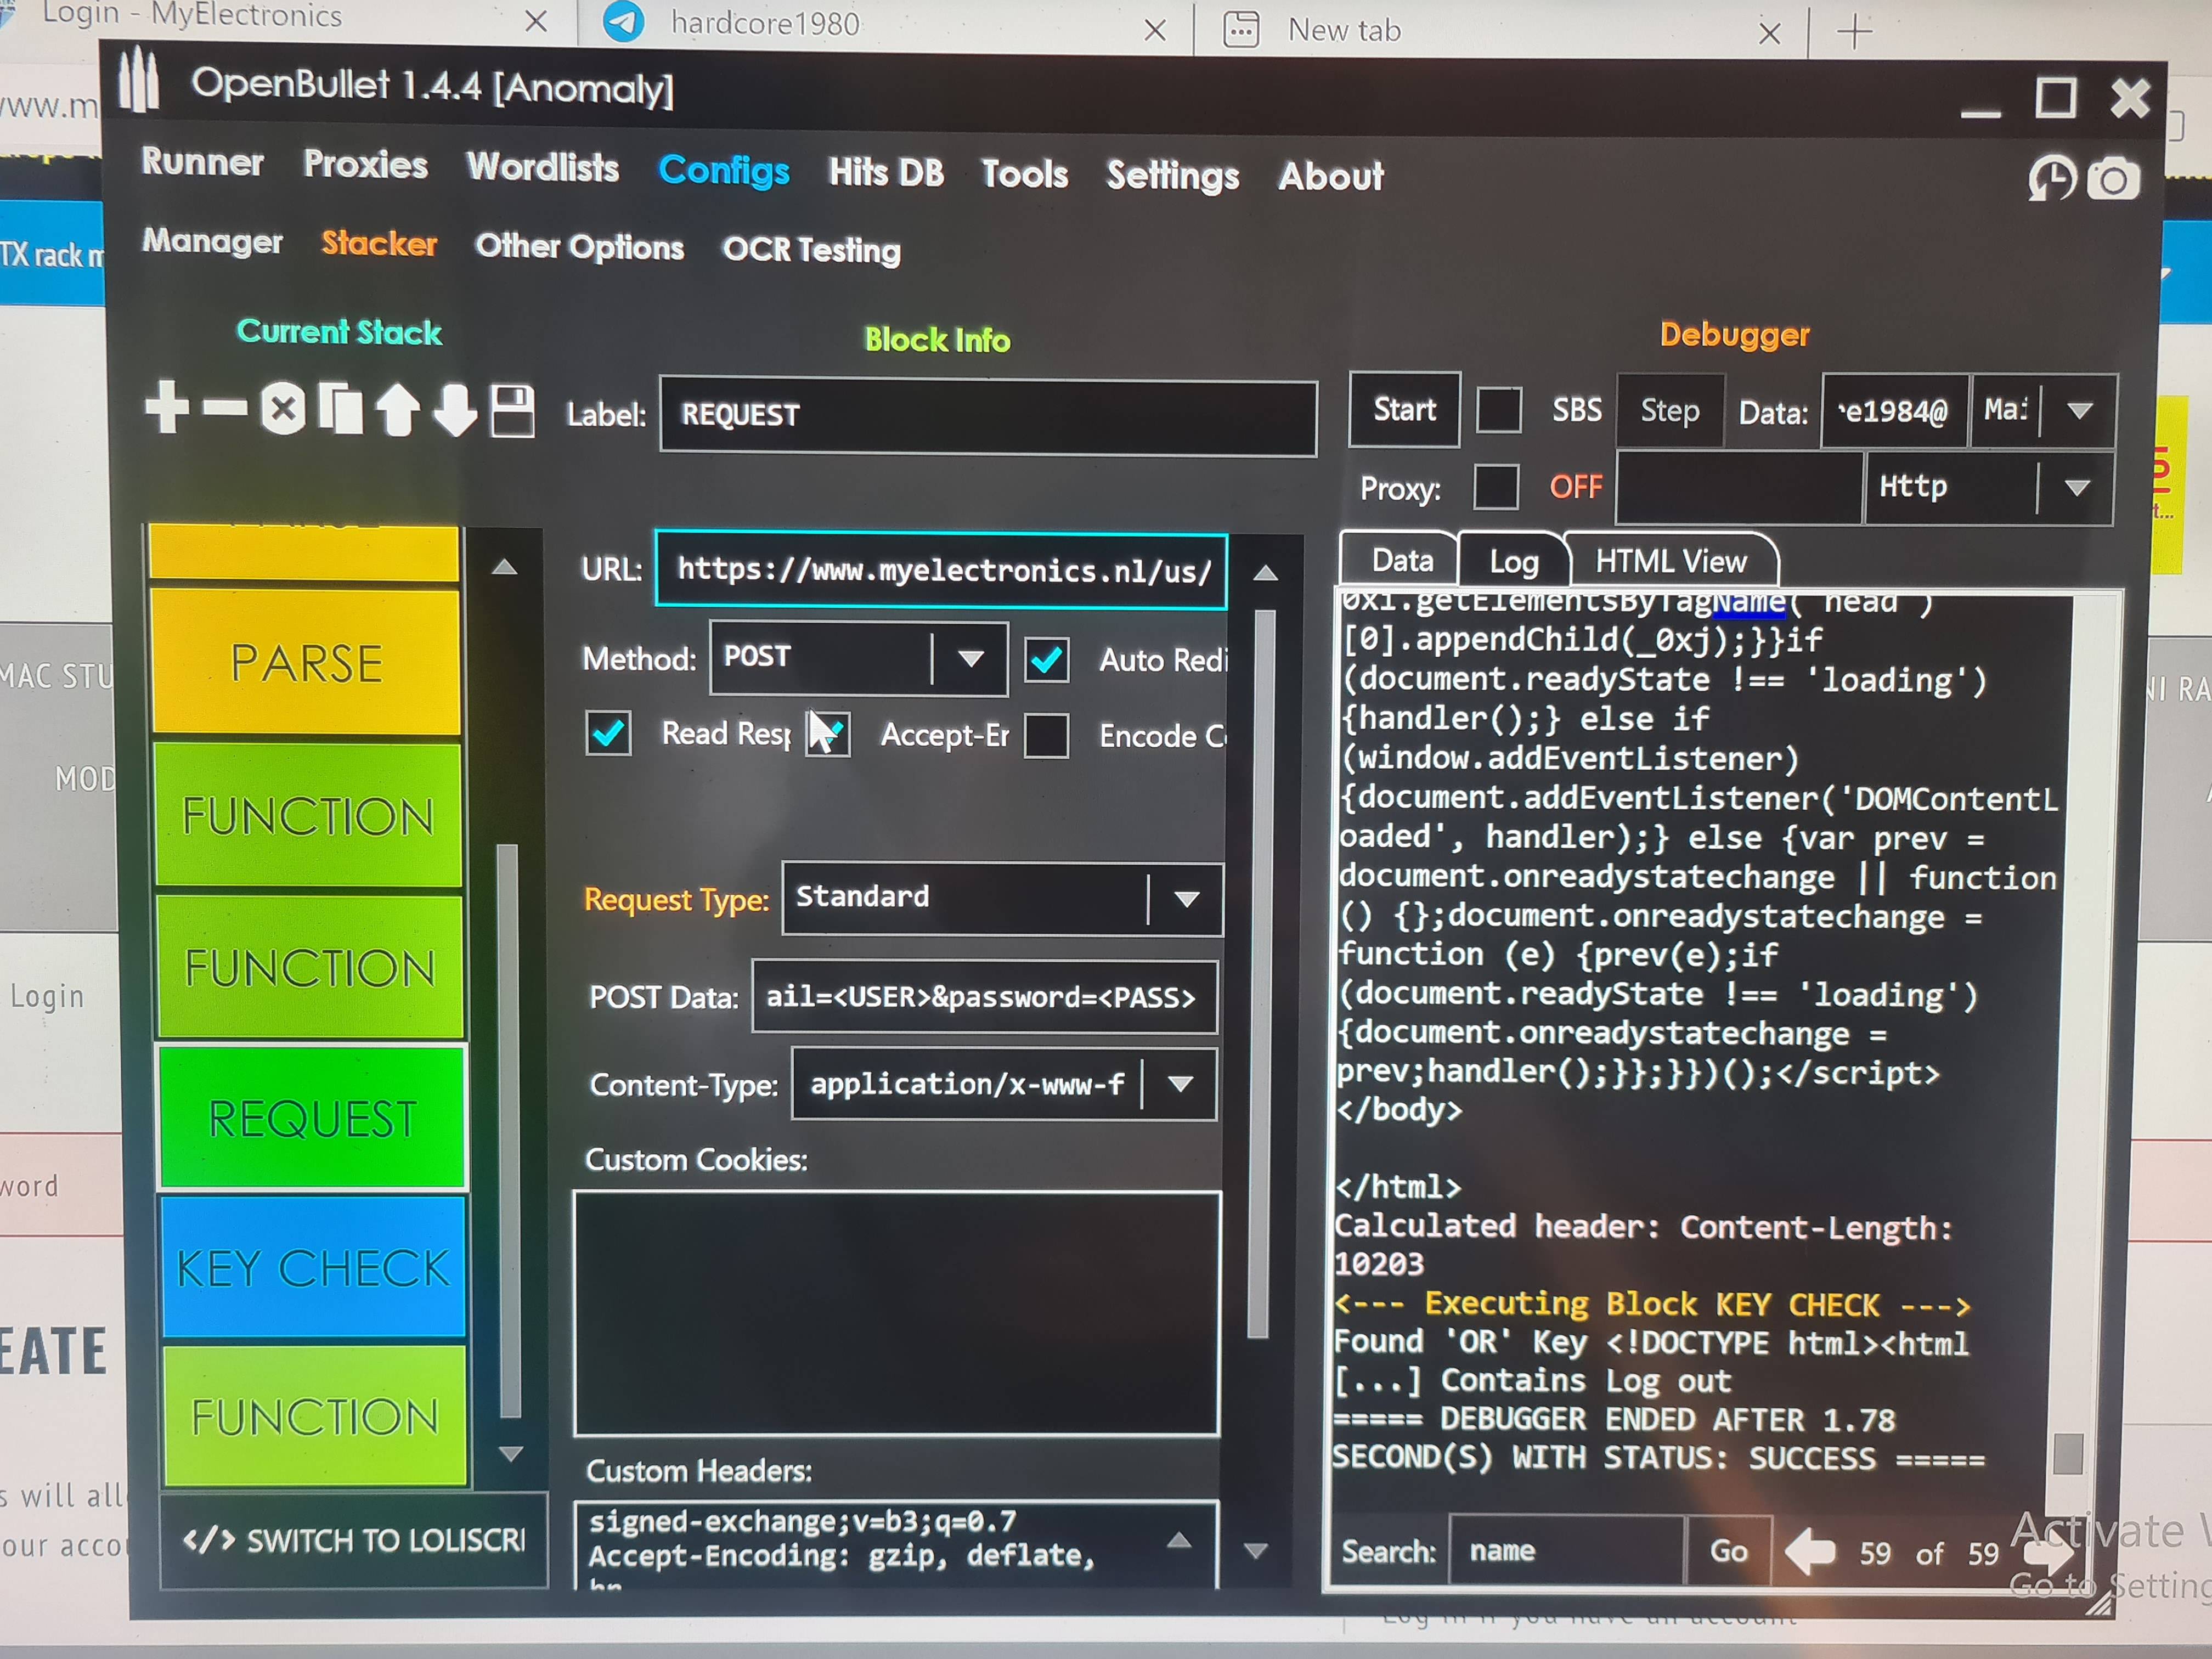
Task: Open the Http proxy type dropdown
Action: pyautogui.click(x=2077, y=488)
